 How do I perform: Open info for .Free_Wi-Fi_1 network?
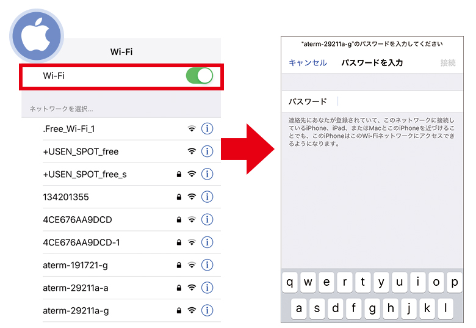click(x=207, y=128)
